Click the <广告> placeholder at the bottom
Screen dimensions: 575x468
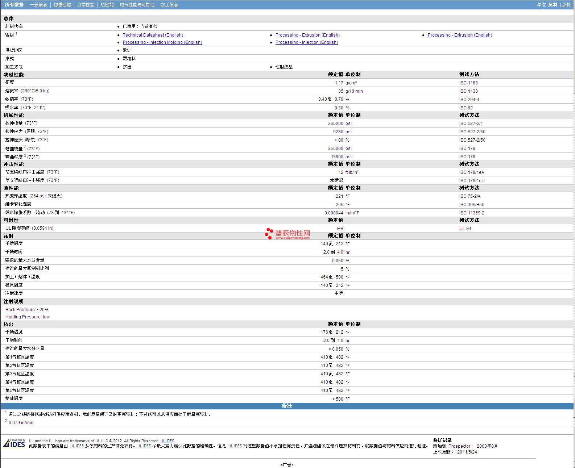(287, 465)
